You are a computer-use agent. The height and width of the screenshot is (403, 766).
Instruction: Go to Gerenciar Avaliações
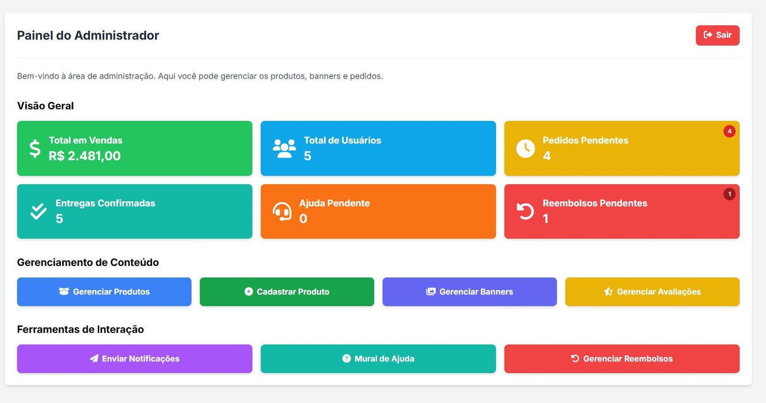point(652,292)
